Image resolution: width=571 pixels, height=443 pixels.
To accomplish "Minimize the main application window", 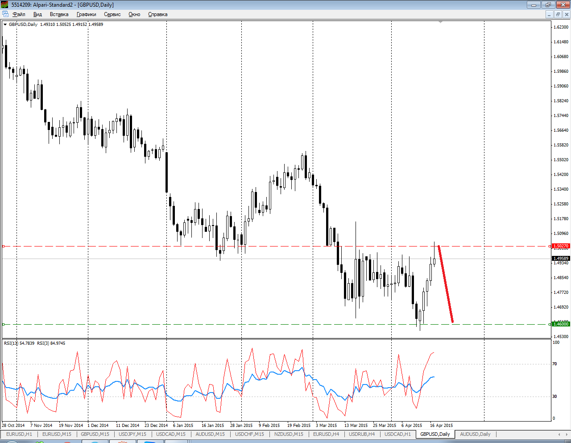I will [x=534, y=4].
